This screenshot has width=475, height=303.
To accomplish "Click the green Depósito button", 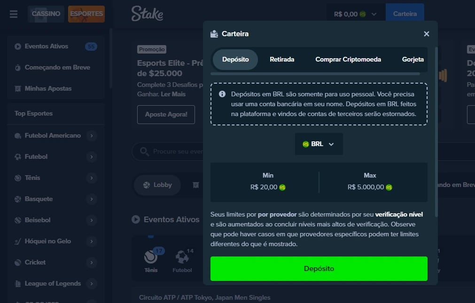I will coord(319,269).
